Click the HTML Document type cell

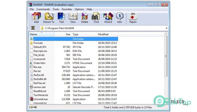[x=82, y=63]
